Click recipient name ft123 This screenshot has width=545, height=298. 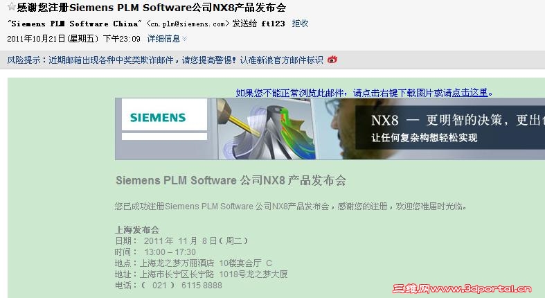(273, 24)
